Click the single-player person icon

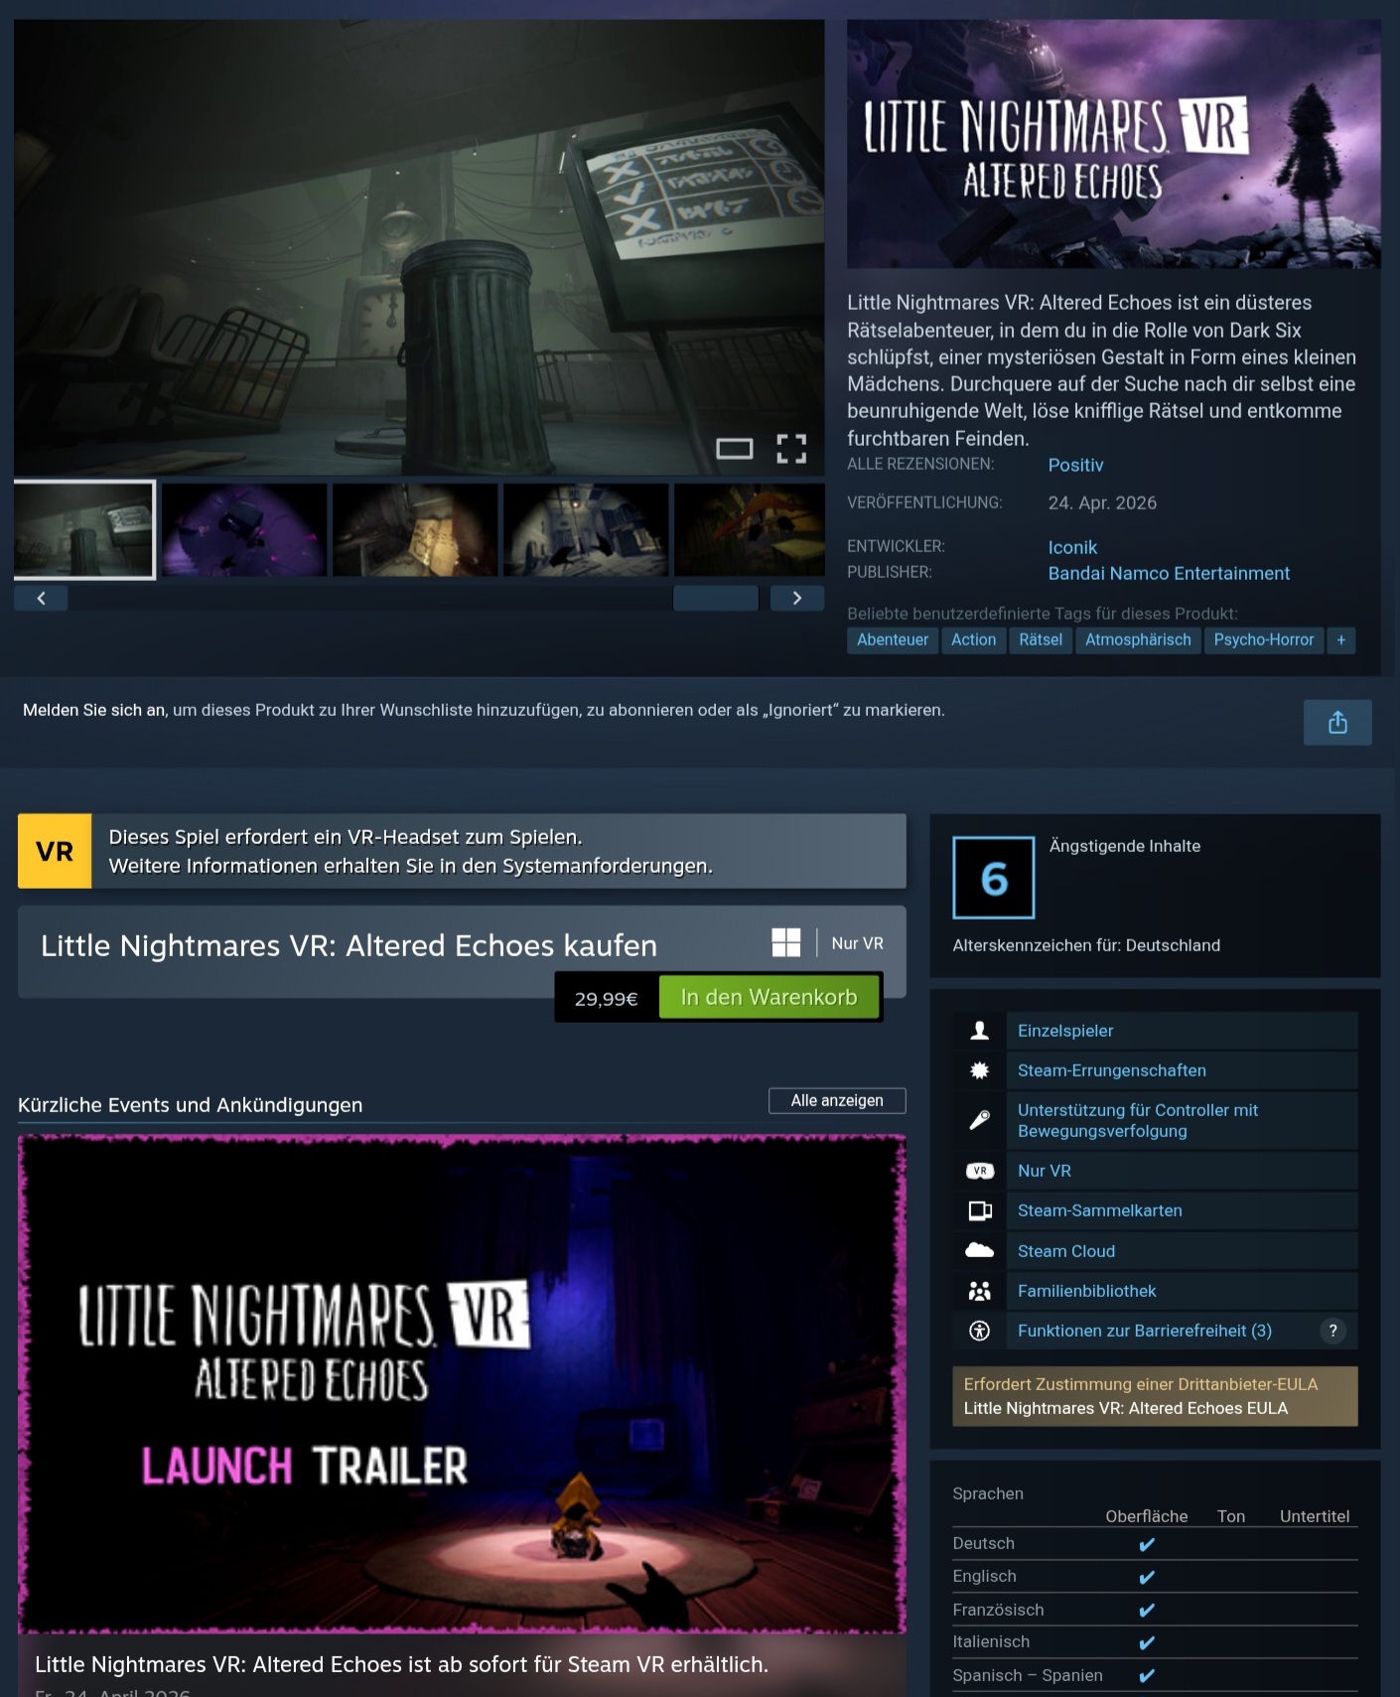pyautogui.click(x=979, y=1031)
